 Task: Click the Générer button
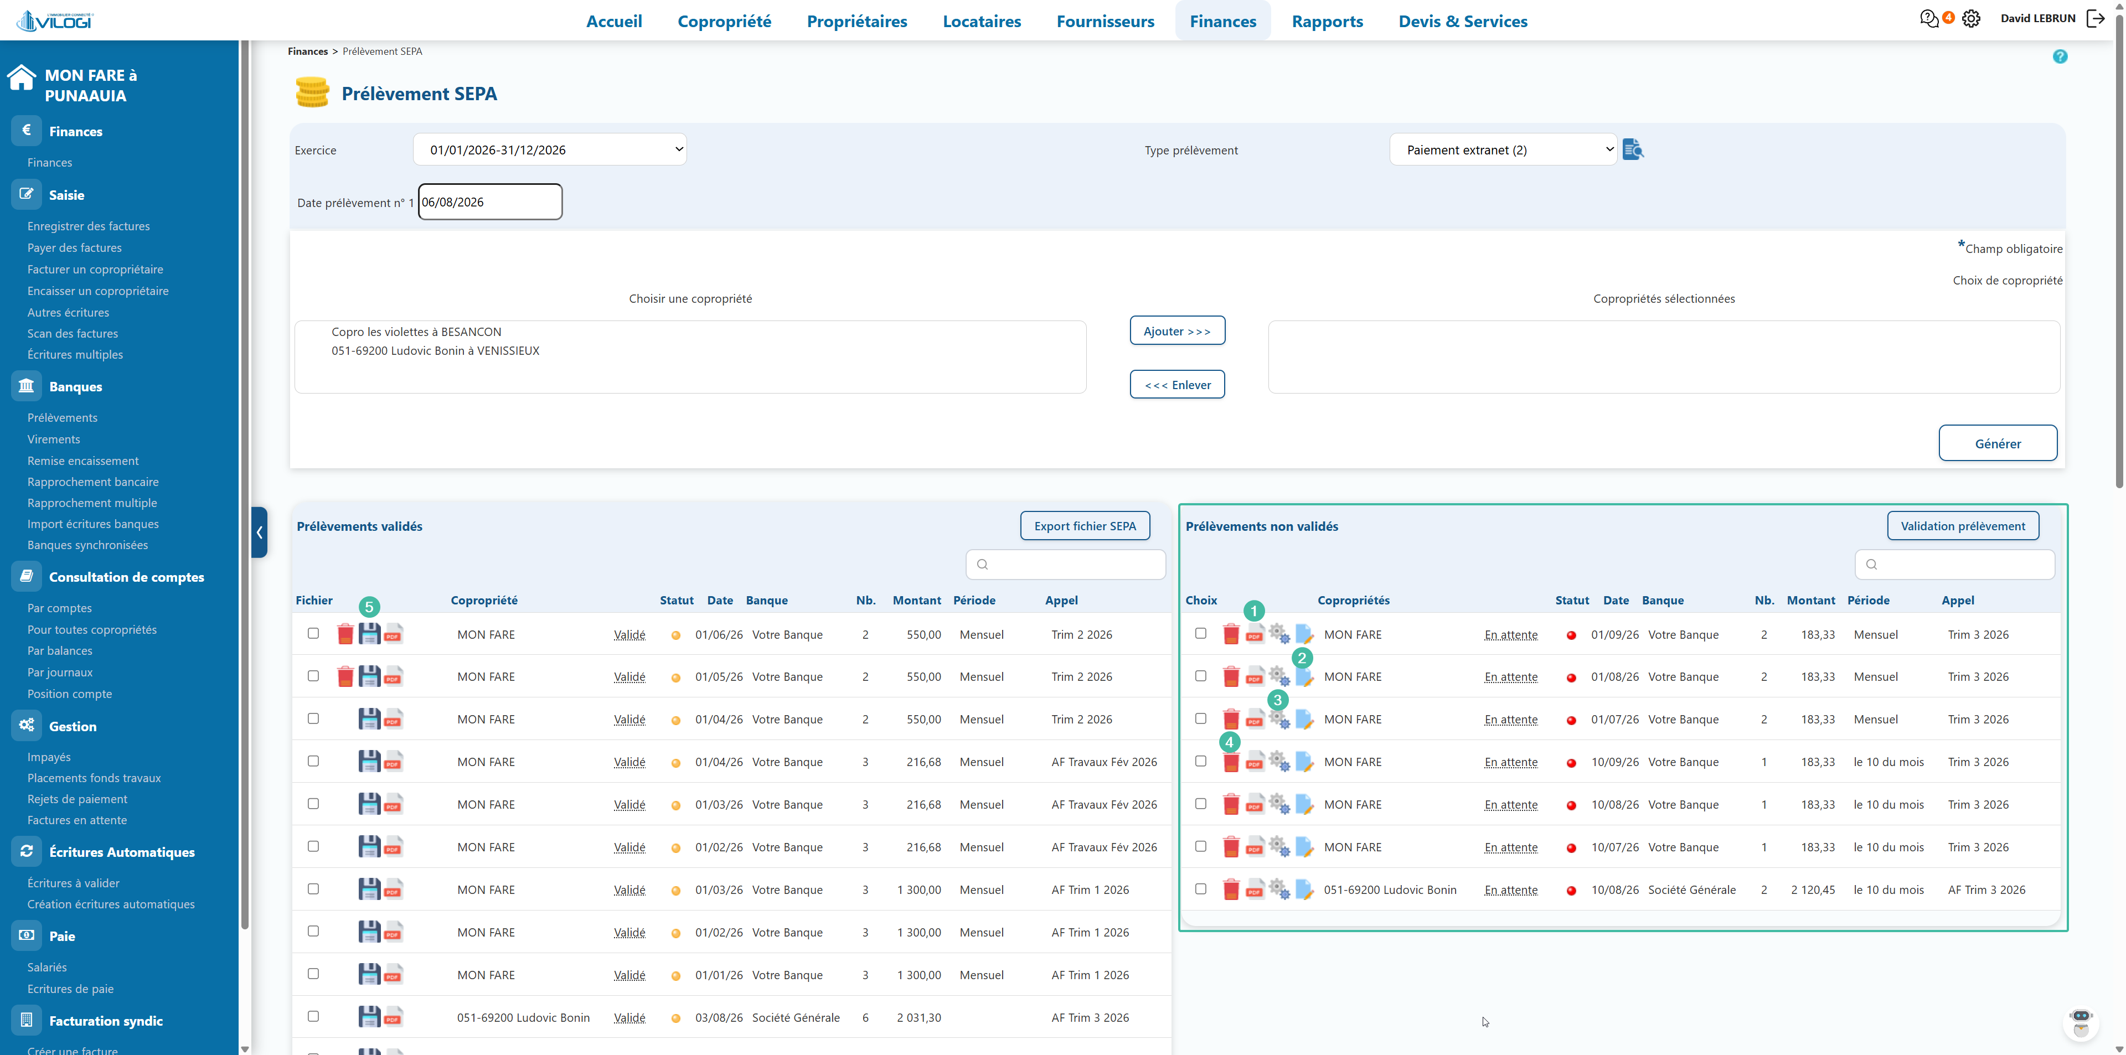(1997, 443)
